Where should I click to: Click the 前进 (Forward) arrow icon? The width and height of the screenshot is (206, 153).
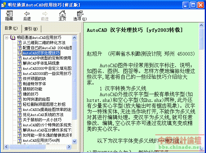pos(45,14)
